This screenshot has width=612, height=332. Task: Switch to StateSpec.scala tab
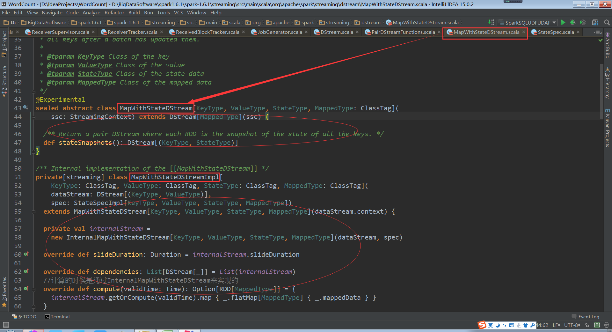point(556,32)
